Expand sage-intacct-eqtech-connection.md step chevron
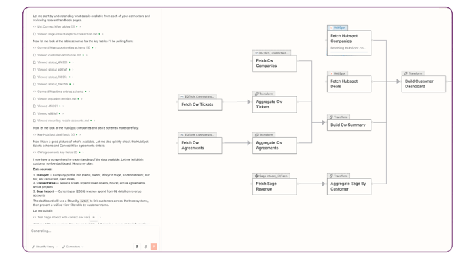 point(102,34)
